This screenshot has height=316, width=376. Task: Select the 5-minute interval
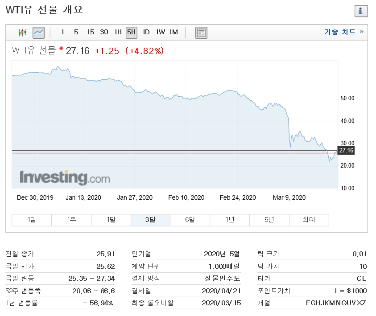[76, 32]
